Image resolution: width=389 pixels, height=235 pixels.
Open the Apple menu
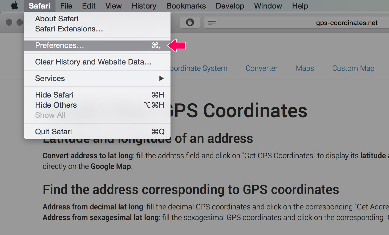(x=15, y=6)
